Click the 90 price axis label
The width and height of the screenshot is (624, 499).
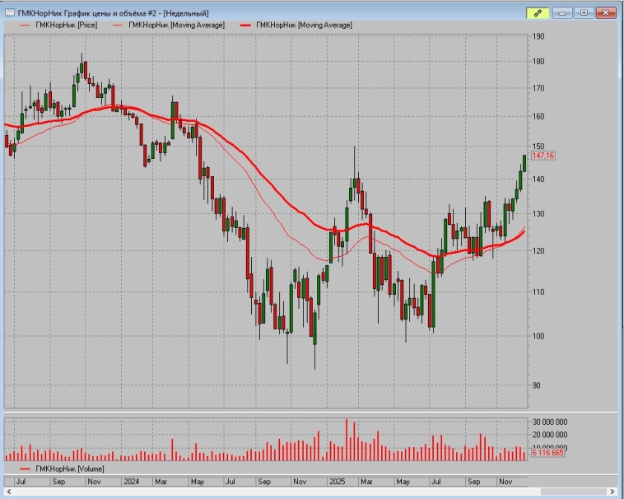click(538, 385)
